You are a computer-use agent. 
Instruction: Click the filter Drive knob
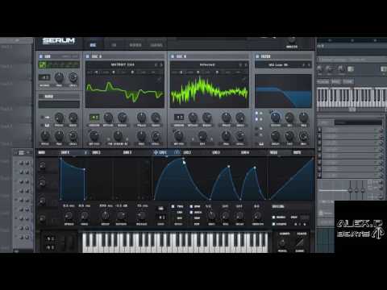click(x=275, y=136)
